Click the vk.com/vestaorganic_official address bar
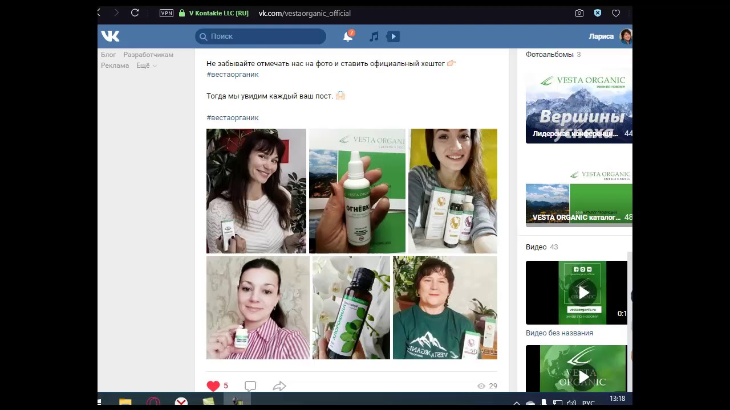The width and height of the screenshot is (730, 410). [x=305, y=13]
